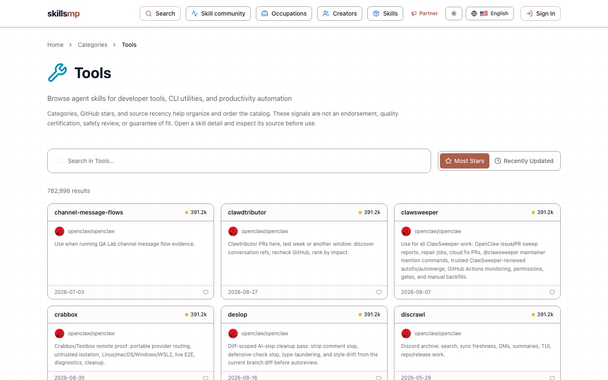Screen dimensions: 608x380
Task: Open the clawsweeper skill title
Action: 420,212
